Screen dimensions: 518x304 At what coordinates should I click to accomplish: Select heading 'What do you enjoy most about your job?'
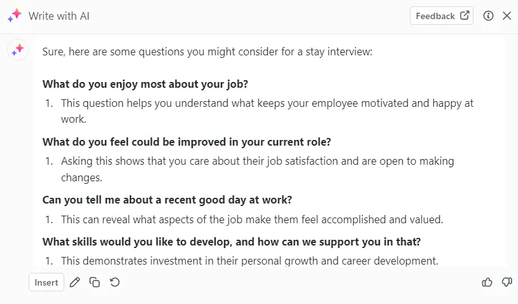pyautogui.click(x=145, y=84)
